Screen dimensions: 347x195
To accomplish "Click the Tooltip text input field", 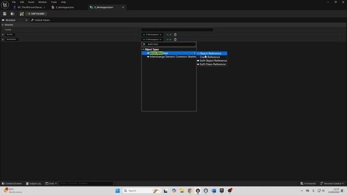I will click(x=177, y=30).
